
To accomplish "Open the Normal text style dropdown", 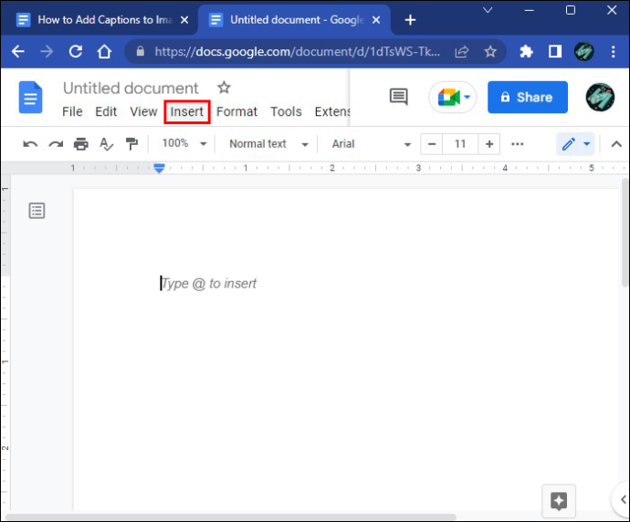I will (x=268, y=144).
